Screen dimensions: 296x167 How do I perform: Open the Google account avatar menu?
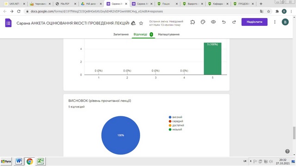click(x=285, y=22)
